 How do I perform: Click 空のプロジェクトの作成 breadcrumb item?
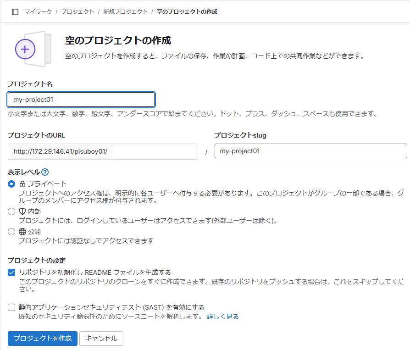187,12
